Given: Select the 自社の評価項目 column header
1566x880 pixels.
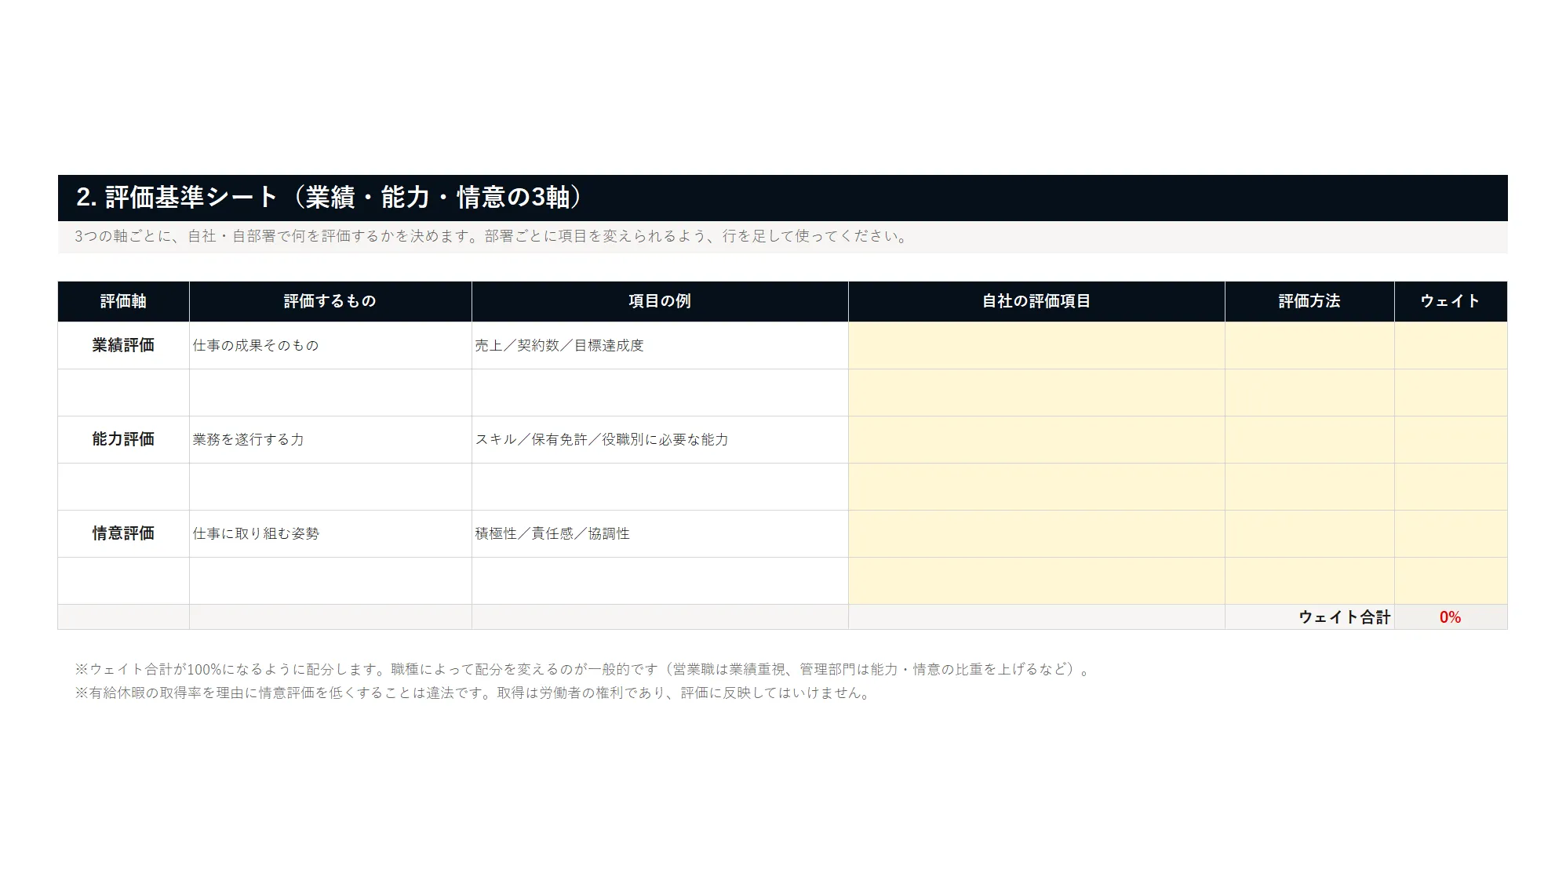Looking at the screenshot, I should pos(1036,301).
